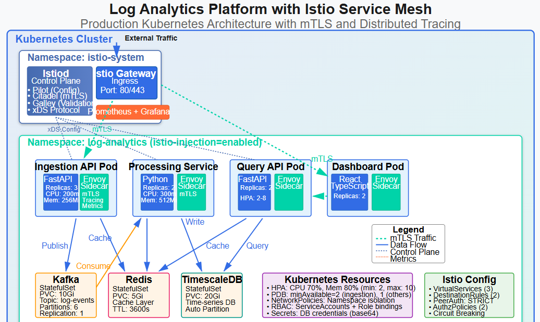Select the Istio Gateway Ingress box

pyautogui.click(x=126, y=83)
